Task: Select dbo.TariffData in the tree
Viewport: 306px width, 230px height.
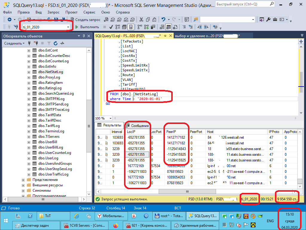Action: point(50,115)
